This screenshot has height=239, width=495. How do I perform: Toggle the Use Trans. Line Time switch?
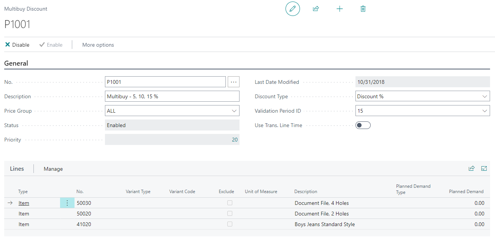[363, 125]
